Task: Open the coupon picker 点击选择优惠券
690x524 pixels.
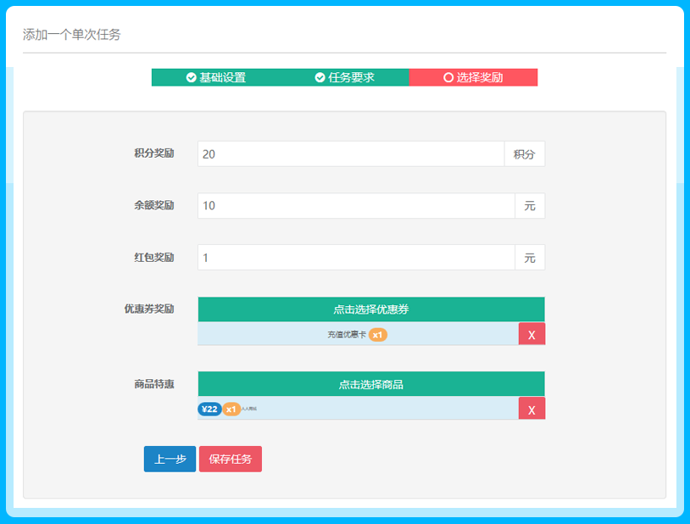Action: pyautogui.click(x=370, y=309)
